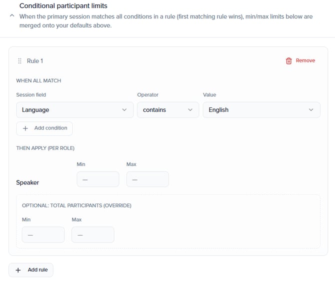Click the plus icon in Add rule
This screenshot has height=284, width=335.
[x=18, y=270]
